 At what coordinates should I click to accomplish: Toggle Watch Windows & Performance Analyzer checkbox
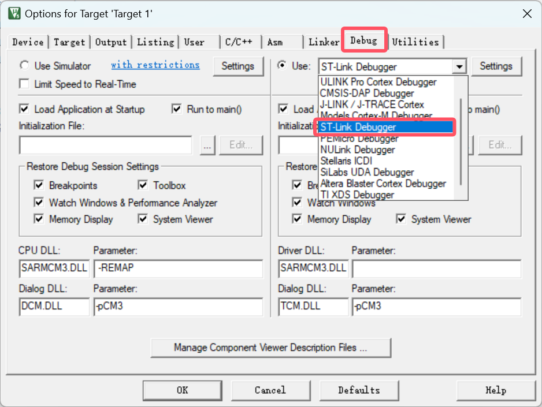39,202
